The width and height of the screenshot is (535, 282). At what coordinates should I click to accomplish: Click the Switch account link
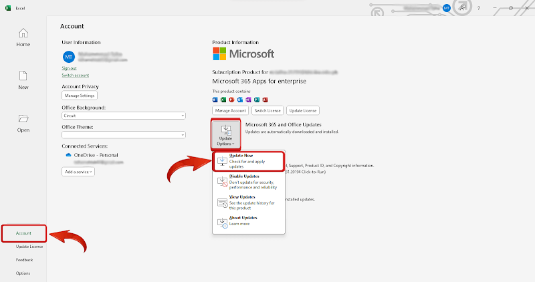pyautogui.click(x=76, y=75)
